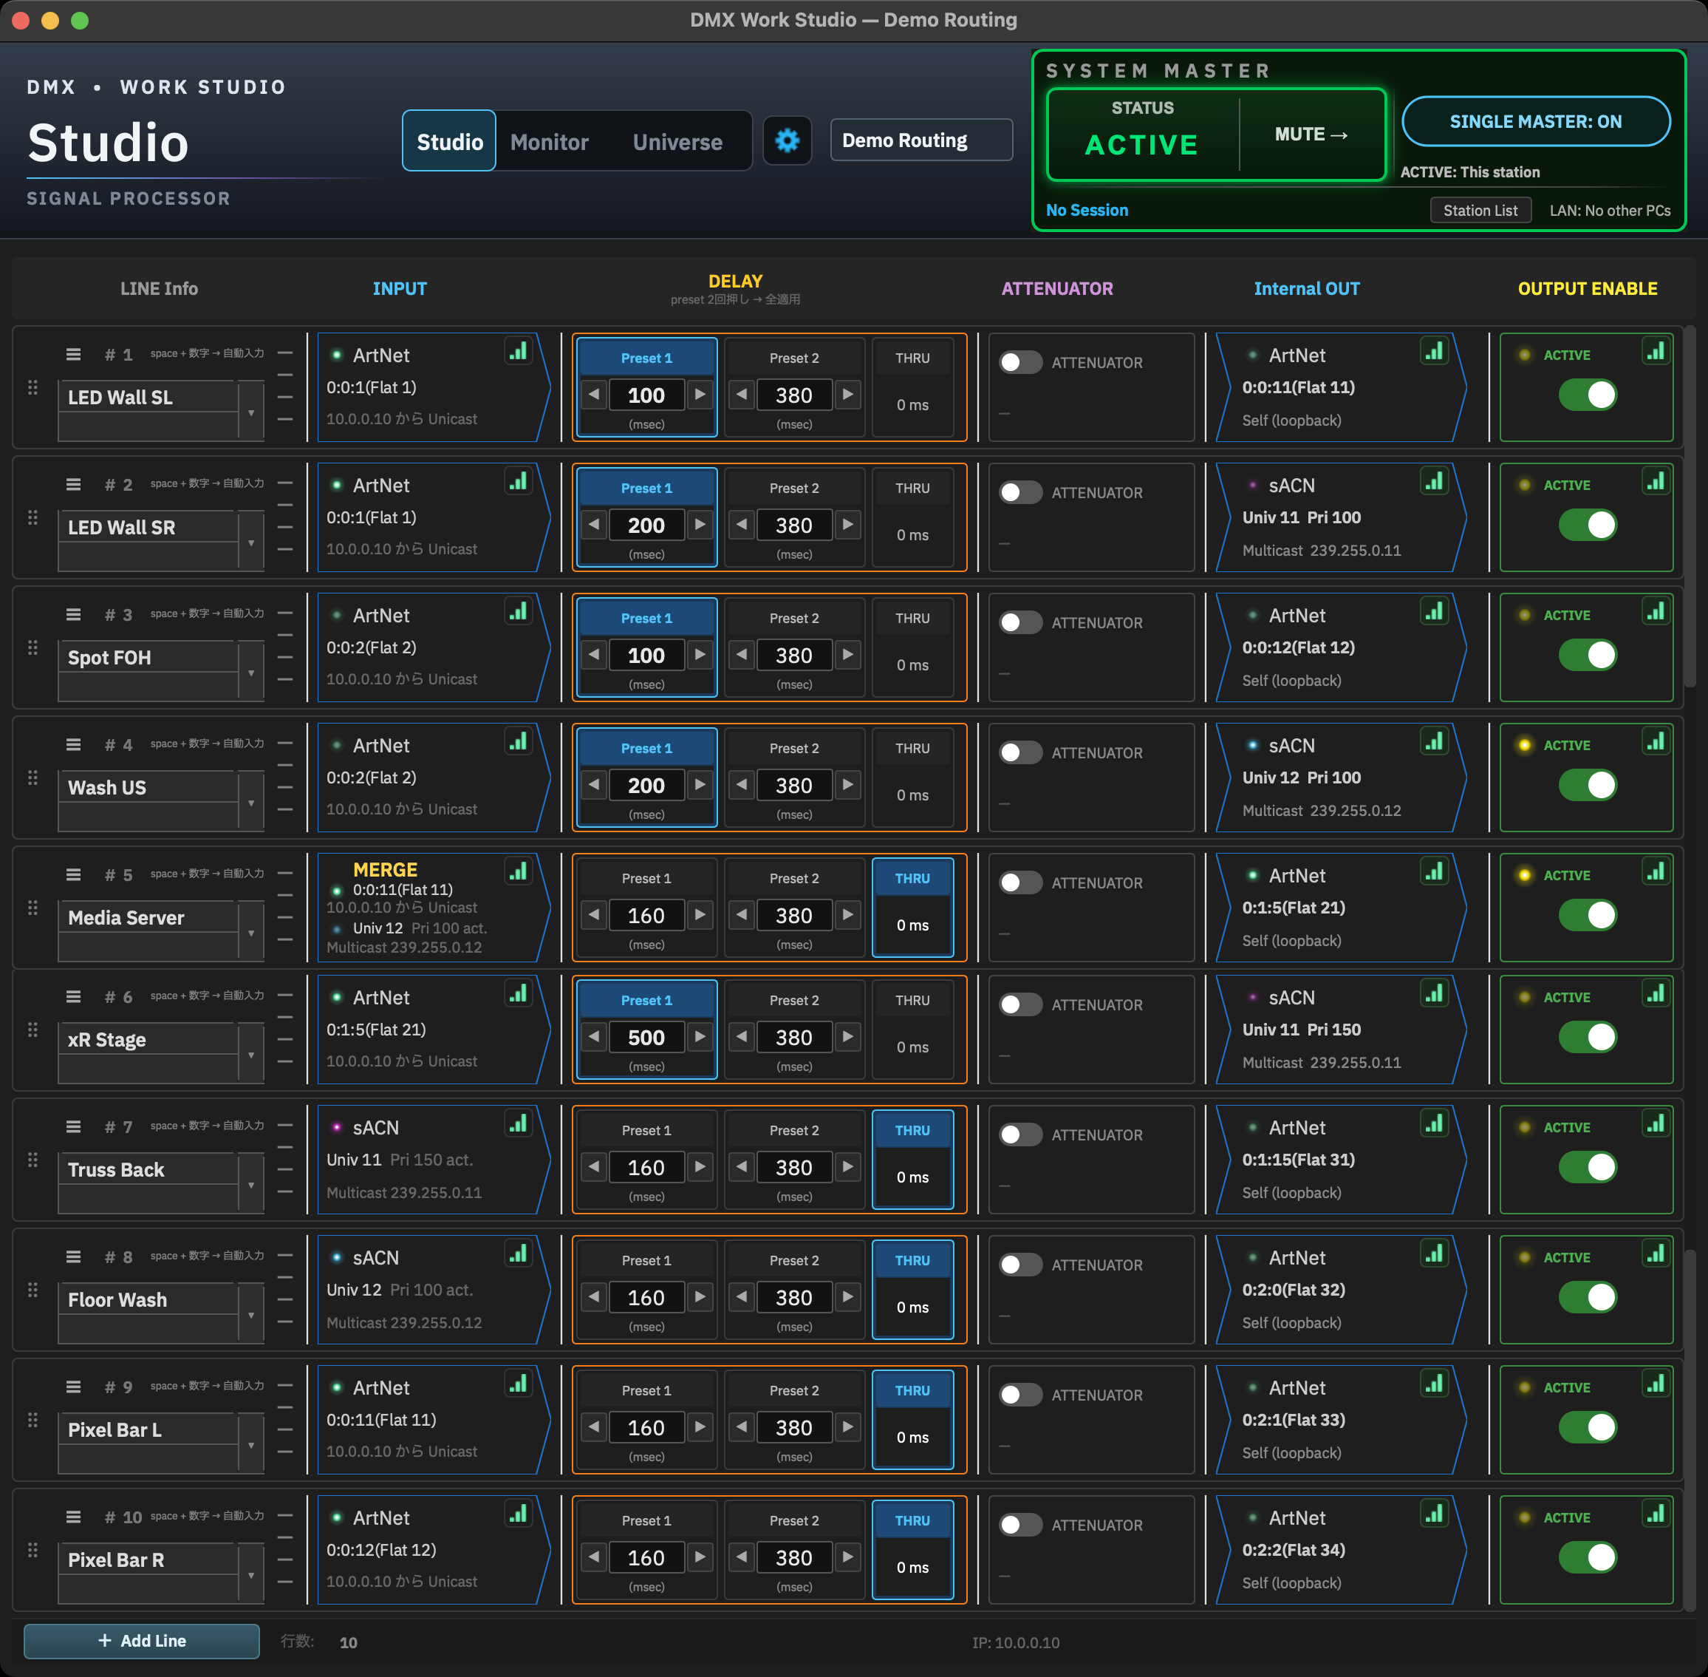Switch to the Studio tab
The height and width of the screenshot is (1677, 1708).
point(449,141)
